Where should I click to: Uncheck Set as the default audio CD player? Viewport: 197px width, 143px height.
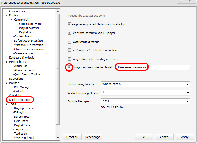click(69, 33)
